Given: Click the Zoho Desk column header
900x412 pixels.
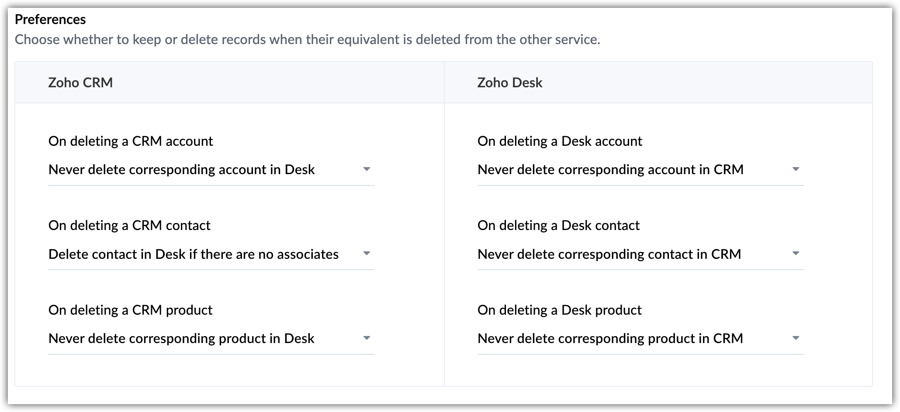Looking at the screenshot, I should 510,82.
